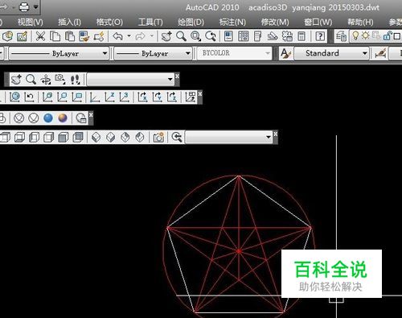
Task: Expand the redo history arrow
Action: point(152,36)
